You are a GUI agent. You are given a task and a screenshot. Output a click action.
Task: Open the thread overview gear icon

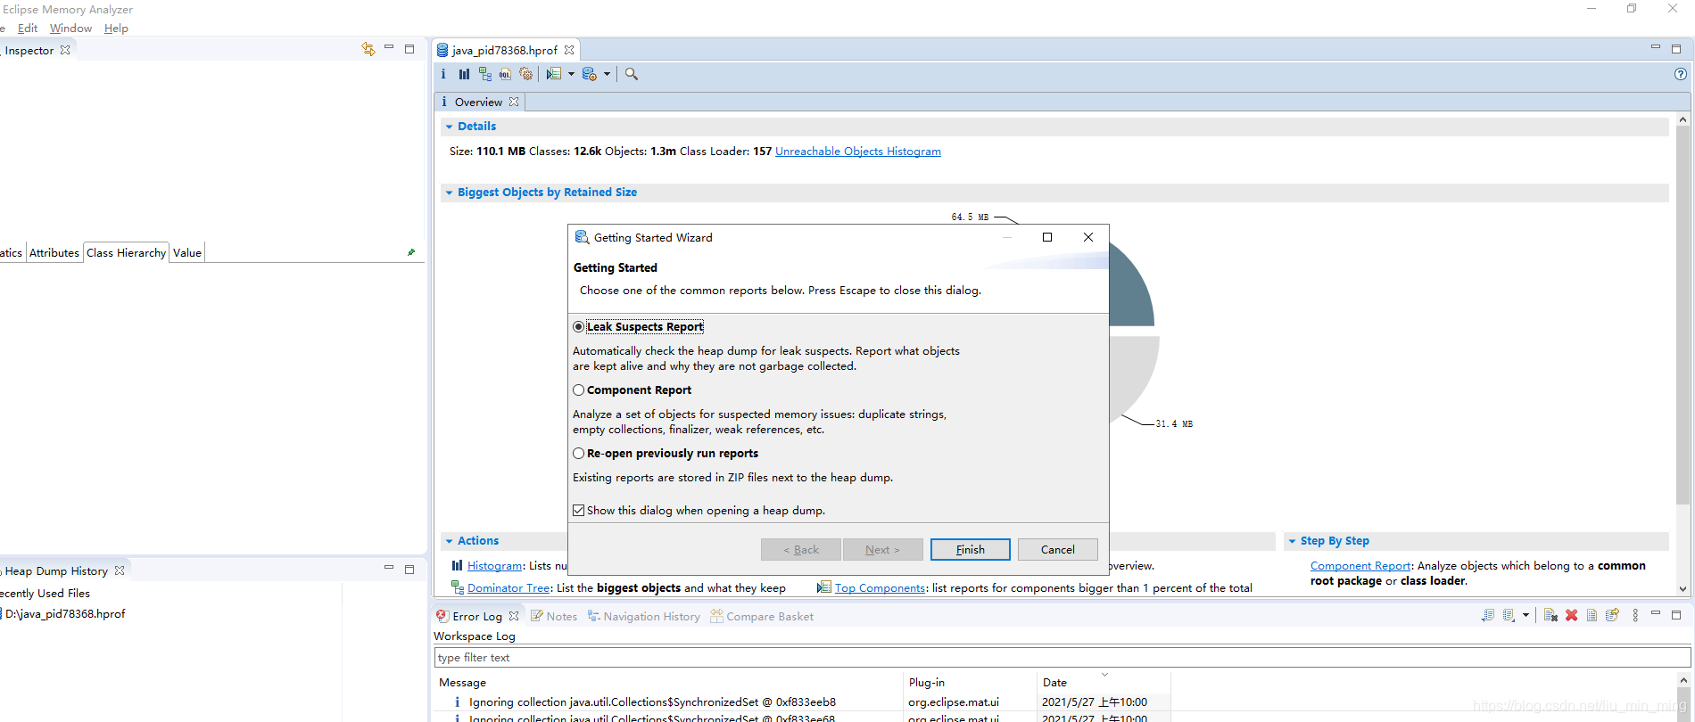click(x=525, y=74)
